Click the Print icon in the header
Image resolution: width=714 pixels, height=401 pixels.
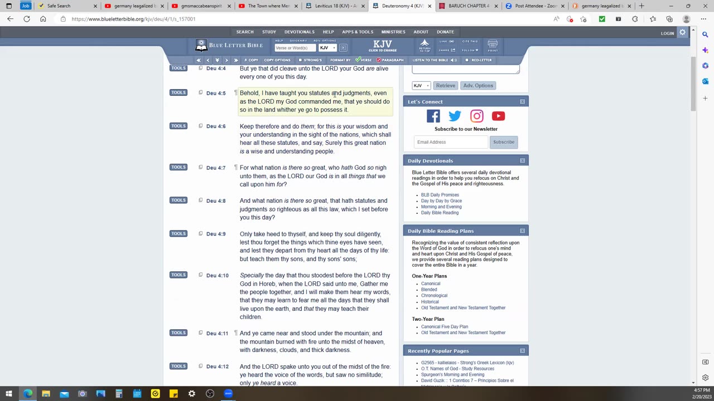click(x=493, y=46)
